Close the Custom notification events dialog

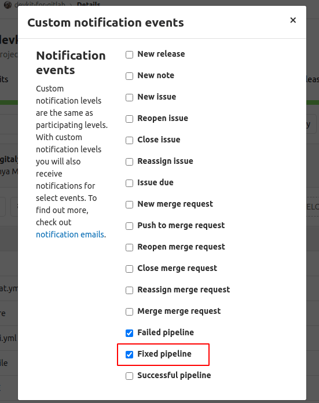click(x=293, y=20)
